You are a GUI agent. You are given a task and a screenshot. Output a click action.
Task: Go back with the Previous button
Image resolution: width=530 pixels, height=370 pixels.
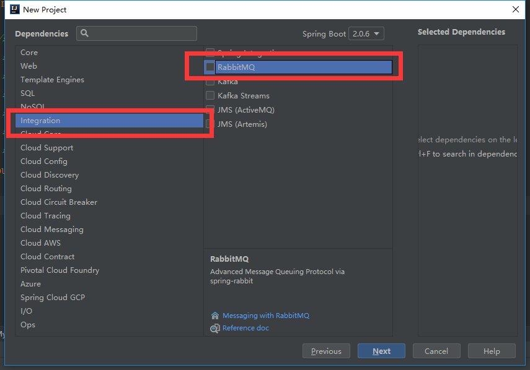(326, 351)
